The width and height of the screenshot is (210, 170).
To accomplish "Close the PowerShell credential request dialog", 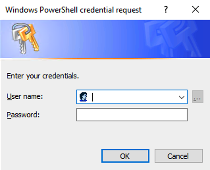I will 195,10.
